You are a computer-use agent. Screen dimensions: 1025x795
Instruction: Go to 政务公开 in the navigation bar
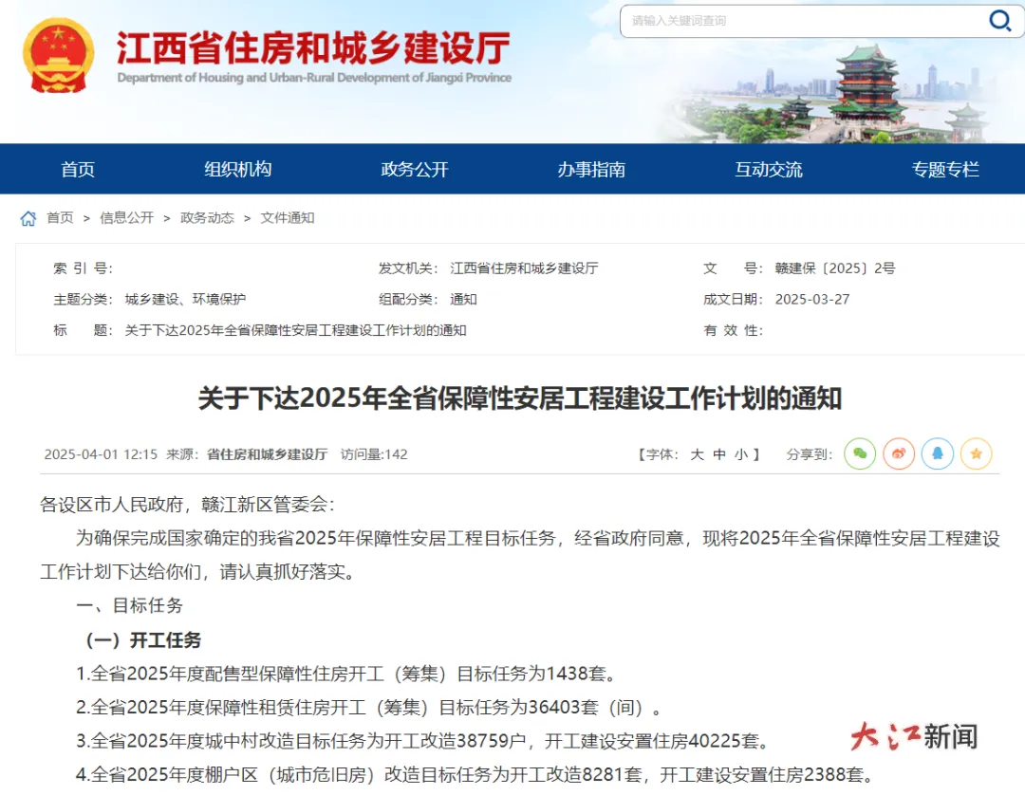click(x=415, y=170)
